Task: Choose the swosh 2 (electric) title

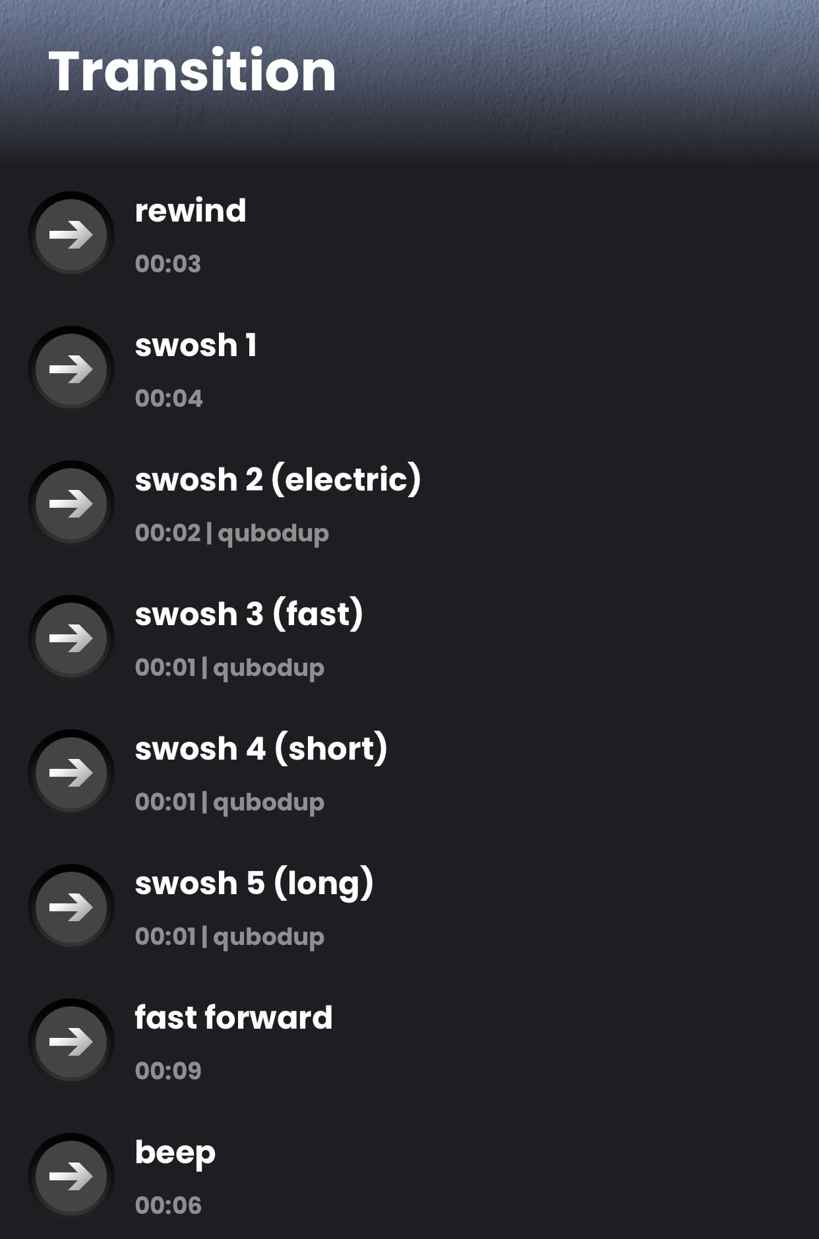Action: coord(278,479)
